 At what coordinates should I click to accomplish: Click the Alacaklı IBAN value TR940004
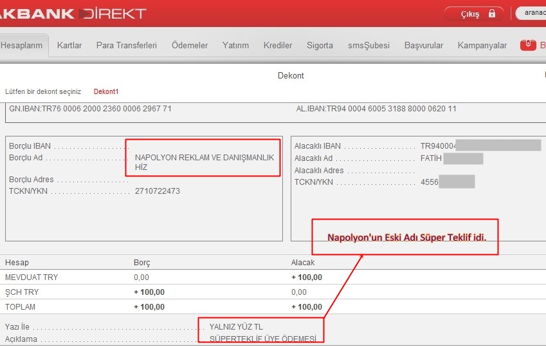438,146
